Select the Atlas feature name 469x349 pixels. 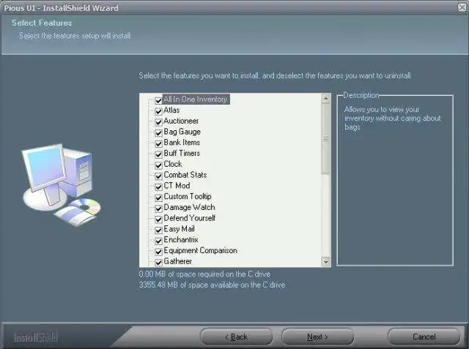pos(171,110)
